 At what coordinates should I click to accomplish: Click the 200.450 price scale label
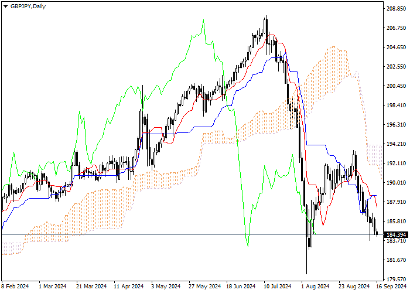pyautogui.click(x=396, y=86)
